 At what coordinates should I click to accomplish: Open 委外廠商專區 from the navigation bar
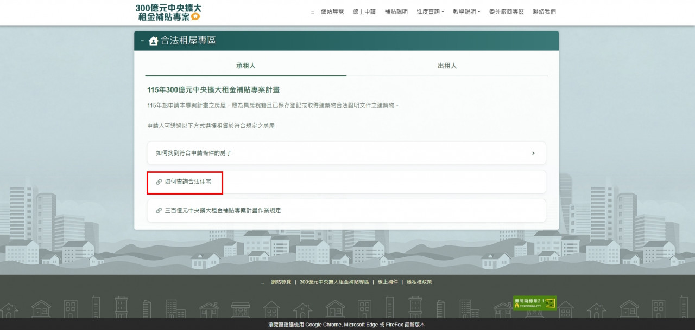506,12
